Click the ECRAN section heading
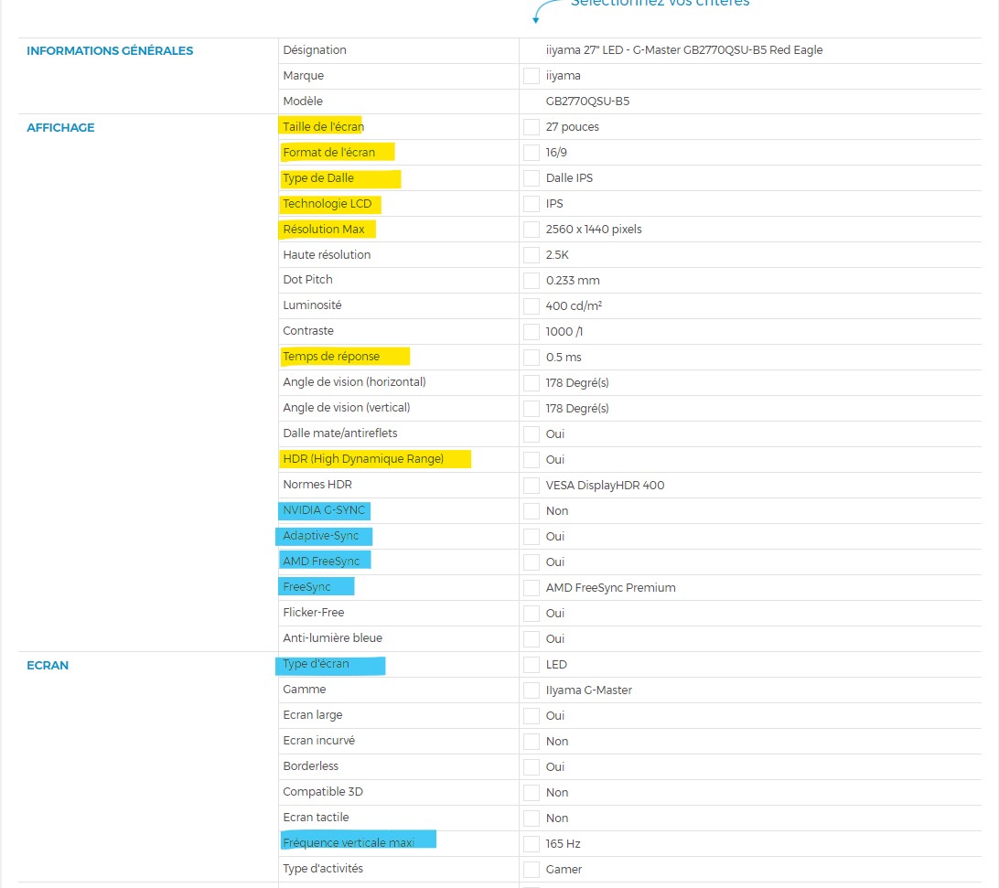 coord(48,665)
